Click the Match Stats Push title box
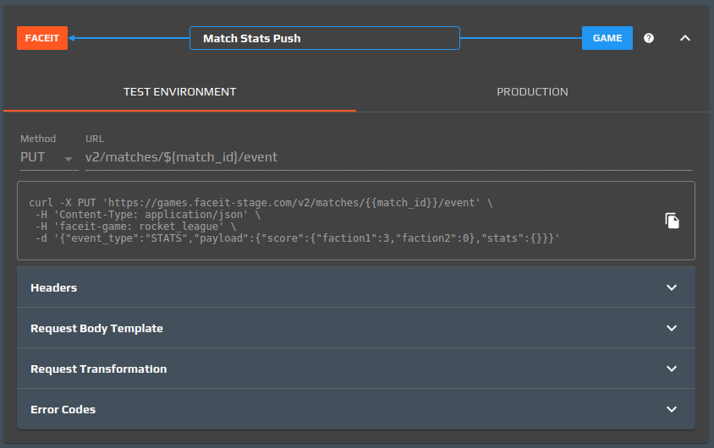Image resolution: width=714 pixels, height=448 pixels. [325, 38]
